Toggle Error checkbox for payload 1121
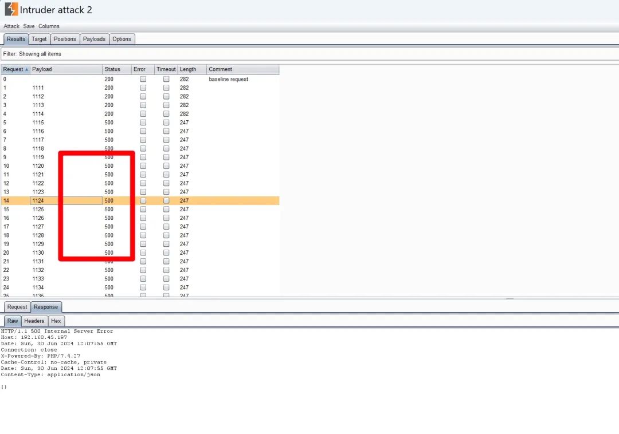Viewport: 619px width, 434px height. click(143, 175)
